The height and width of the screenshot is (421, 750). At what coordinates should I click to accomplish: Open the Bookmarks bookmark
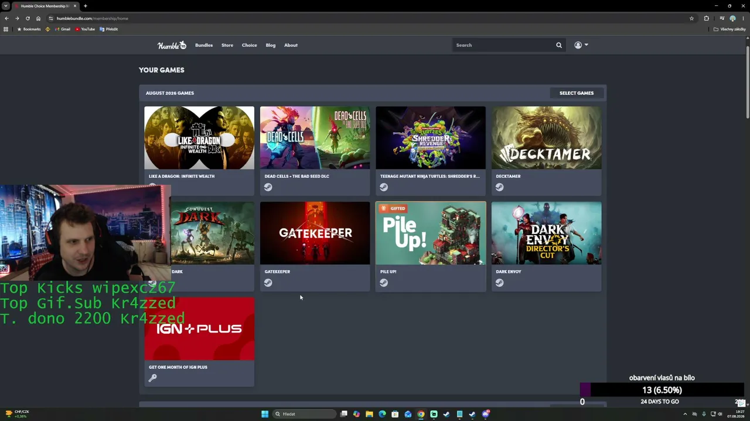[x=29, y=29]
